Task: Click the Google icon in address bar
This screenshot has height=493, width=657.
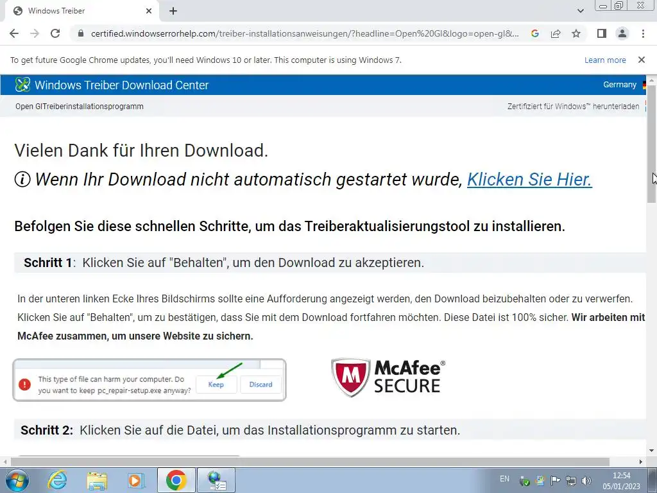Action: (x=534, y=33)
